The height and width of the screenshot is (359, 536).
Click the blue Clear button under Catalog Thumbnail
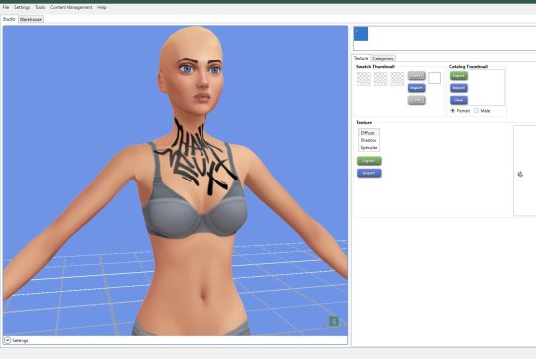click(x=458, y=100)
